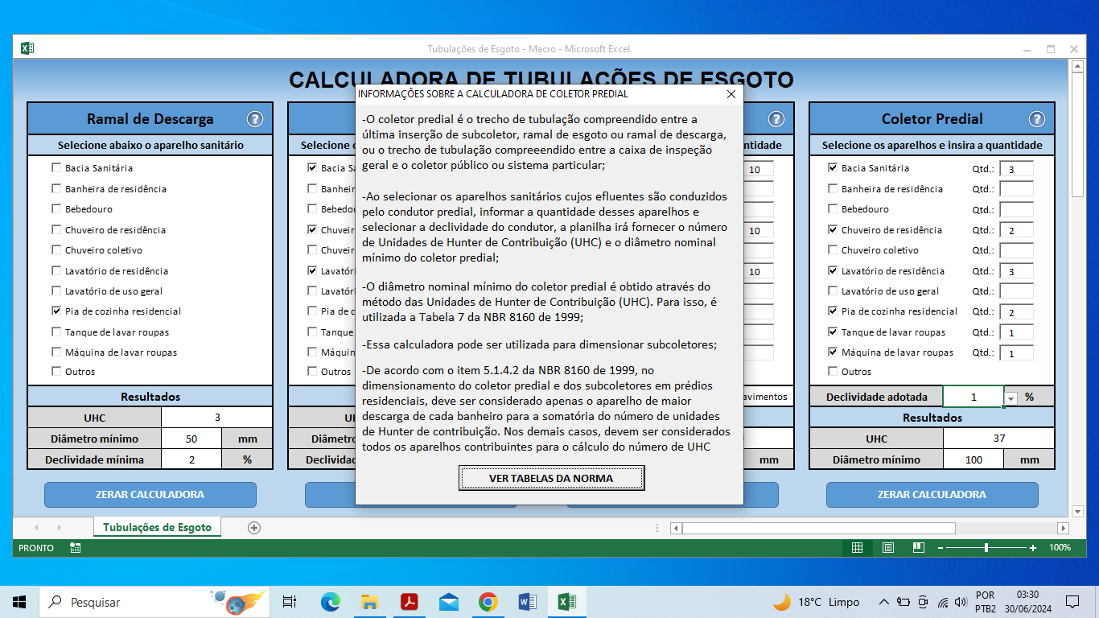Click Qtd. field for Bebedouro in Coletor Predial

[x=1016, y=210]
